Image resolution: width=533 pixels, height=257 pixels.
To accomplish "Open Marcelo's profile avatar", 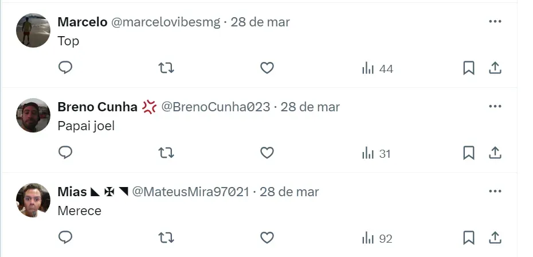I will (33, 30).
